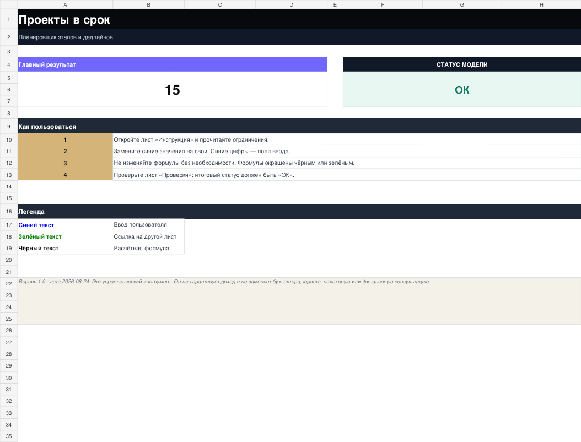Screen dimensions: 581x442
Task: Select row 26 header
Action: [9, 331]
